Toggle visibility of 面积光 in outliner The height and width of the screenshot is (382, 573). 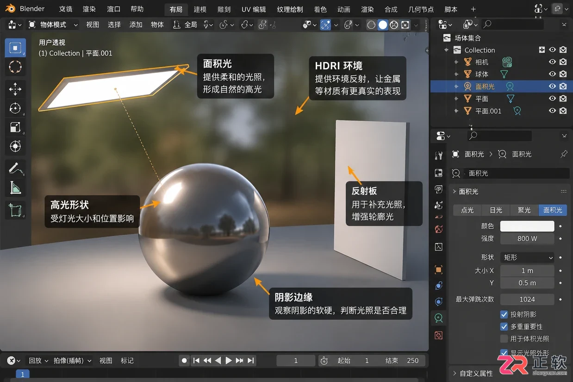552,86
